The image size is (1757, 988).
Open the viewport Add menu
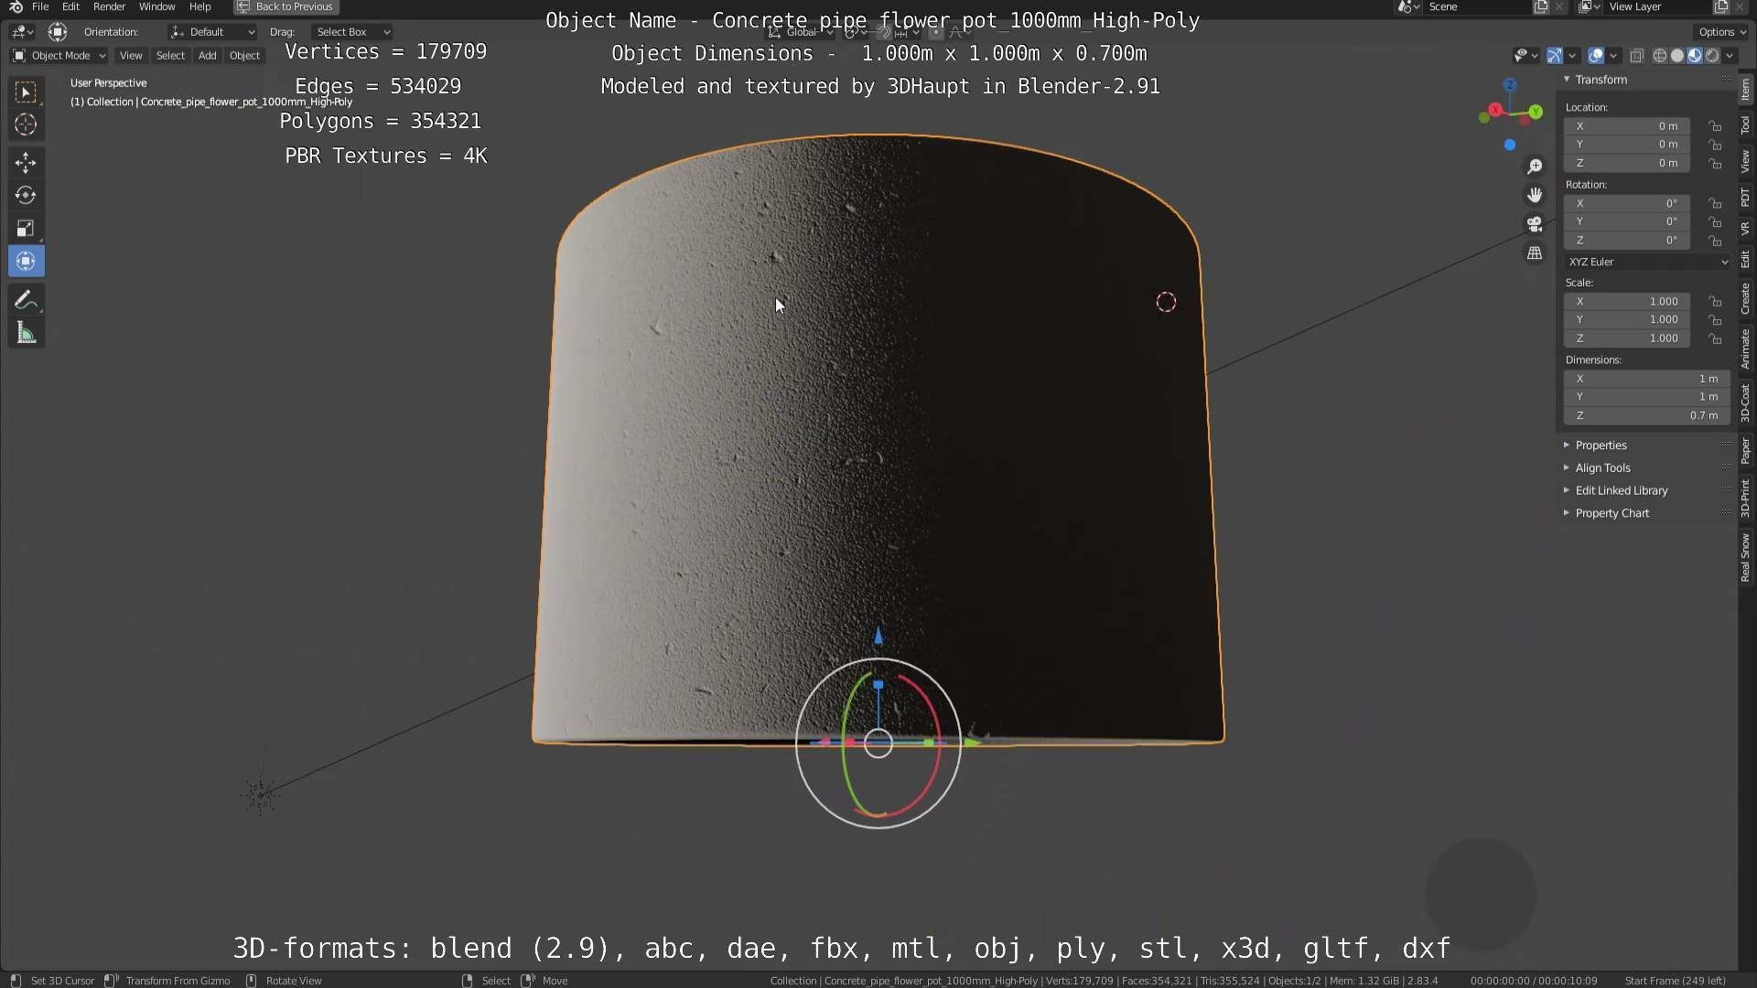click(x=208, y=56)
